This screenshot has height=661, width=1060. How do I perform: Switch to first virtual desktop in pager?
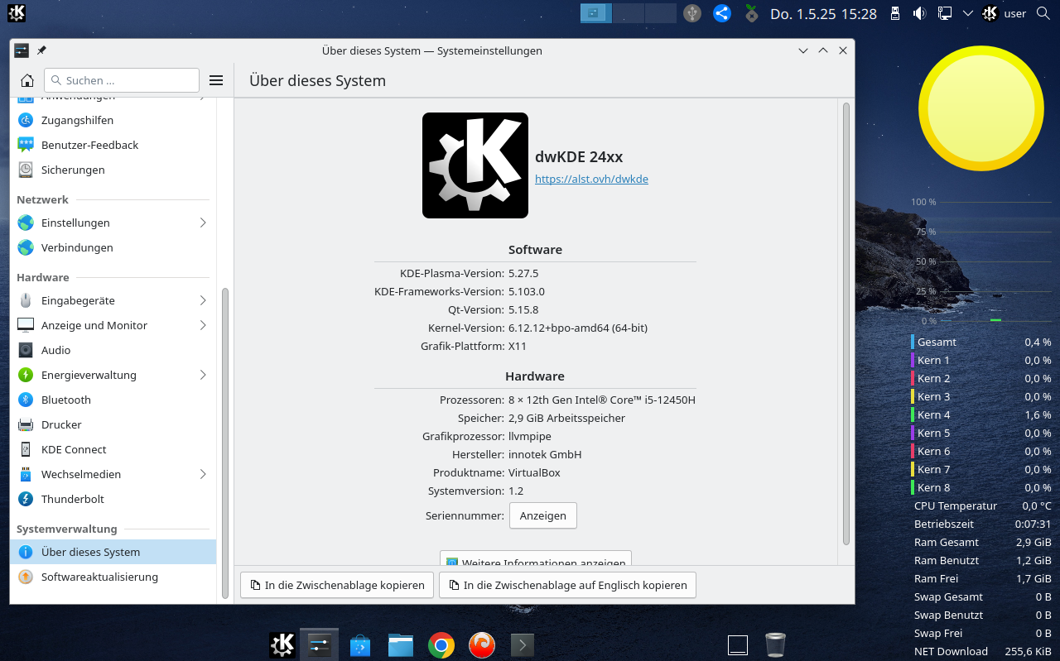click(x=596, y=13)
